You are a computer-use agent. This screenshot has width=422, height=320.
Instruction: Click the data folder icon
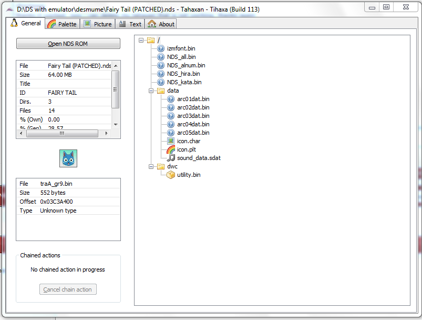[161, 91]
